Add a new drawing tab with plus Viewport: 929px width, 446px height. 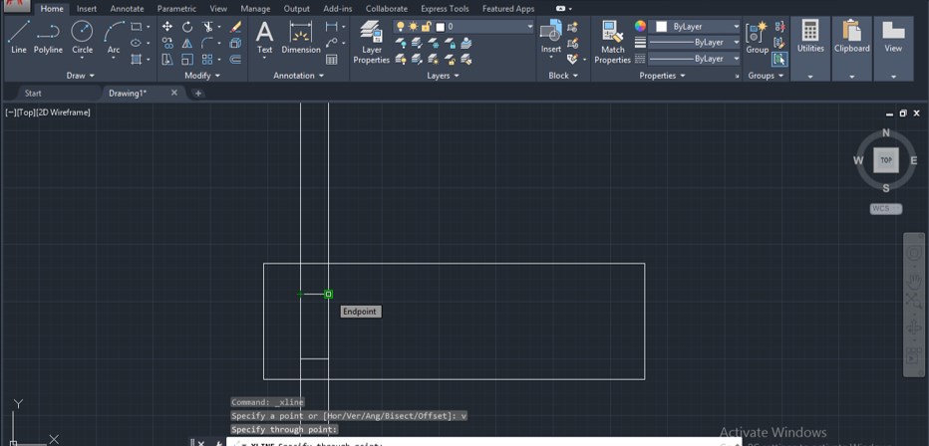(x=198, y=94)
